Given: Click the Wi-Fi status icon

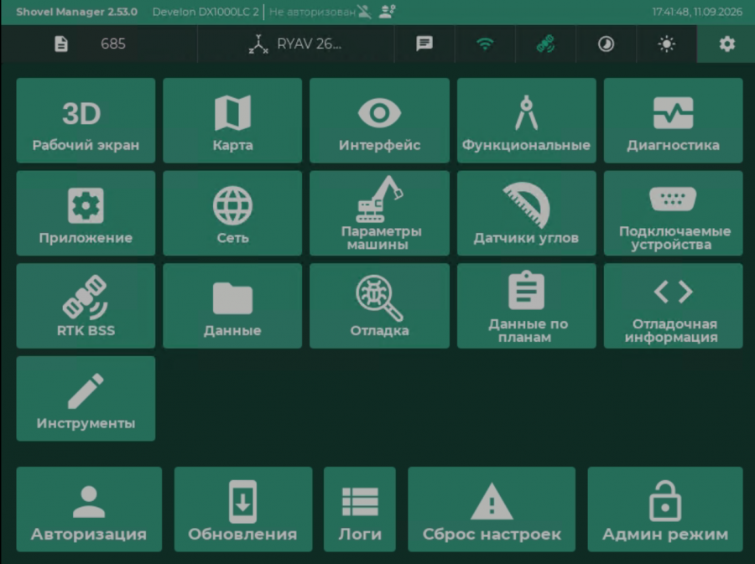Looking at the screenshot, I should (x=485, y=44).
